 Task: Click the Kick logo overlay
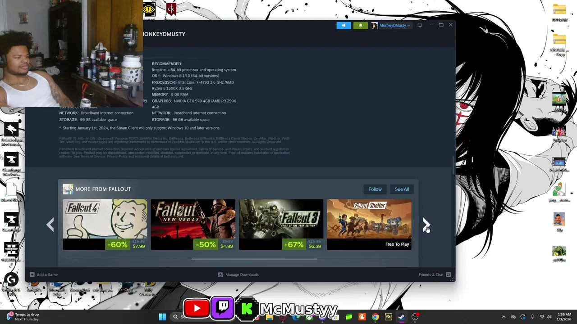[x=247, y=309]
